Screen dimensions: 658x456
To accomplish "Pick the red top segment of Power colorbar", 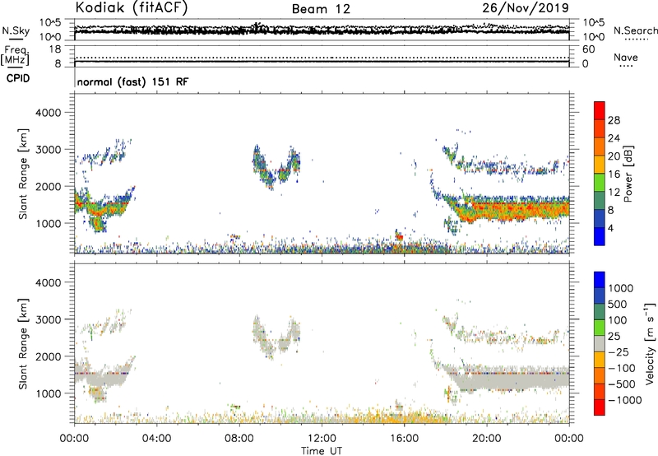I will pyautogui.click(x=600, y=111).
